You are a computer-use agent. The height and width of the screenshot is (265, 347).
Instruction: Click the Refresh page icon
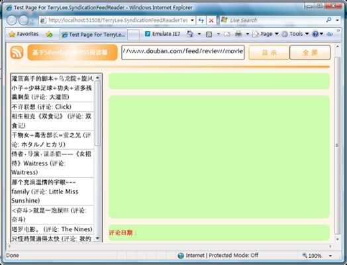click(x=201, y=21)
